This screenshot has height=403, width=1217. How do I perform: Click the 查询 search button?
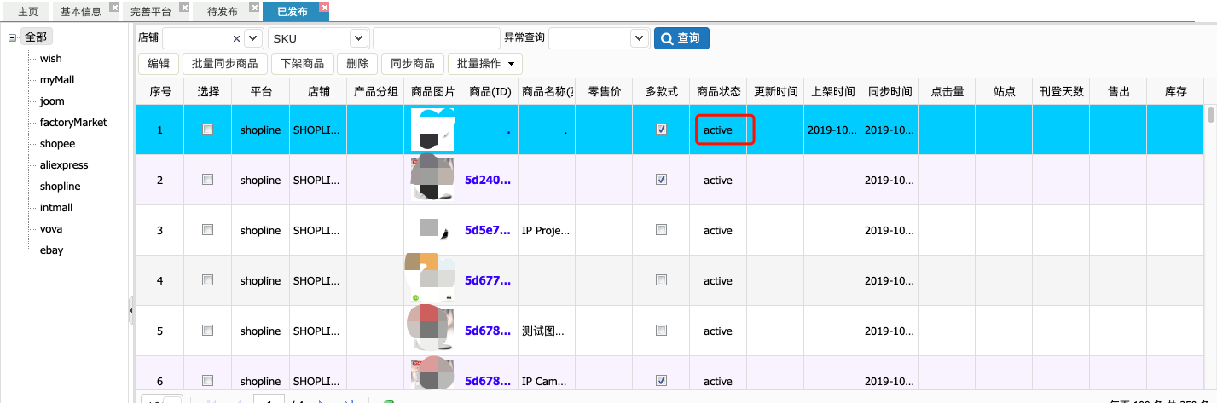point(681,38)
